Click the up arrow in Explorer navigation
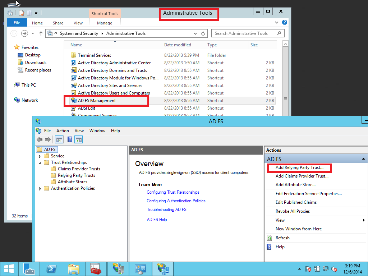368x276 pixels. pos(41,33)
